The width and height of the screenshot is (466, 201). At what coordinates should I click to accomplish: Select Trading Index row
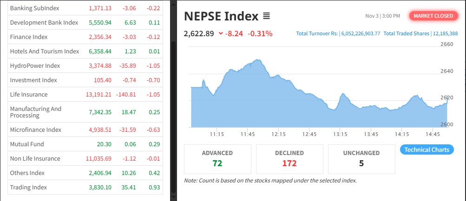(x=28, y=187)
